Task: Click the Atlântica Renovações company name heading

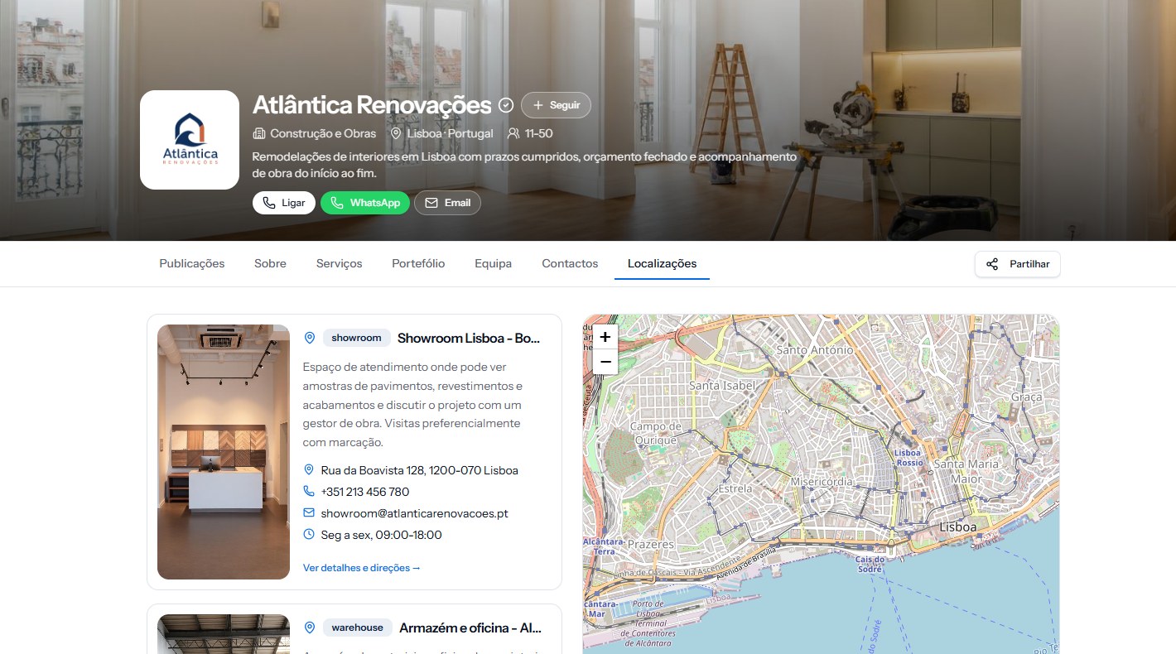Action: click(x=372, y=105)
